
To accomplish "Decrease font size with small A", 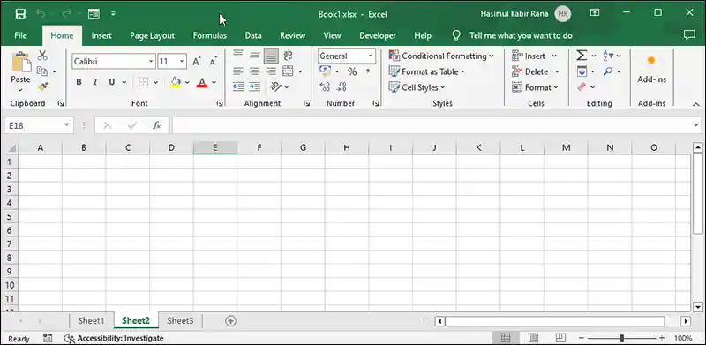I will coord(213,61).
